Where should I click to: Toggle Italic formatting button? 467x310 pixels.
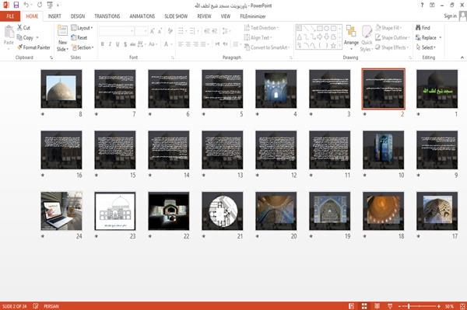coord(110,44)
